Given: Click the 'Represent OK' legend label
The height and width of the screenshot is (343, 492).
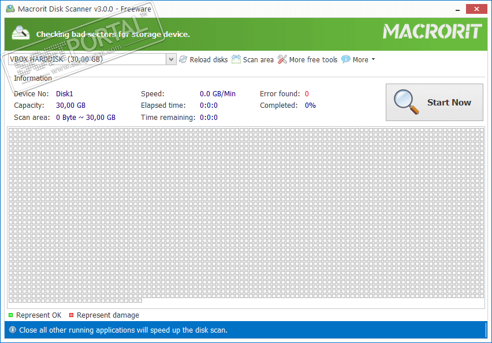Looking at the screenshot, I should [x=39, y=315].
